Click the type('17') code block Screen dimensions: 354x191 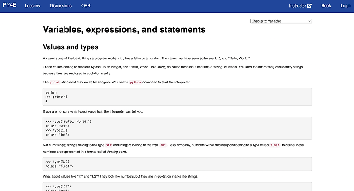(x=177, y=187)
